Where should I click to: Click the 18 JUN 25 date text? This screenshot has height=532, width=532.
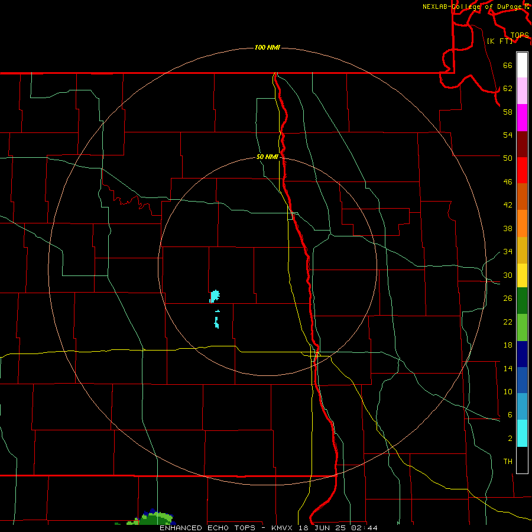coord(322,528)
